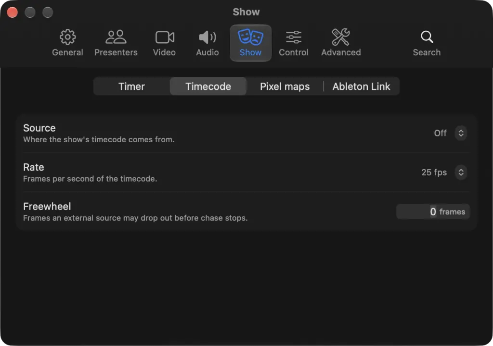Viewport: 493px width, 346px height.
Task: Select the Timecode tab
Action: [208, 86]
